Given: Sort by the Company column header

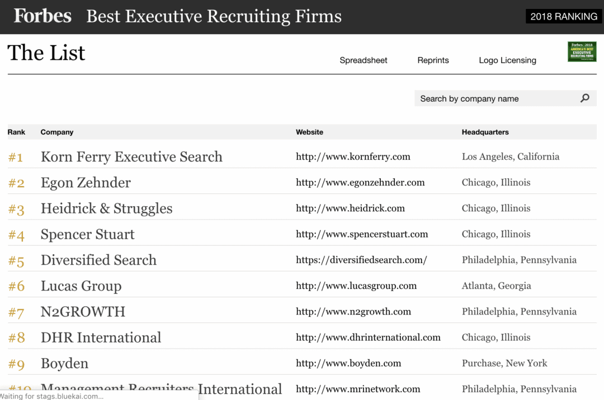Looking at the screenshot, I should [x=56, y=132].
